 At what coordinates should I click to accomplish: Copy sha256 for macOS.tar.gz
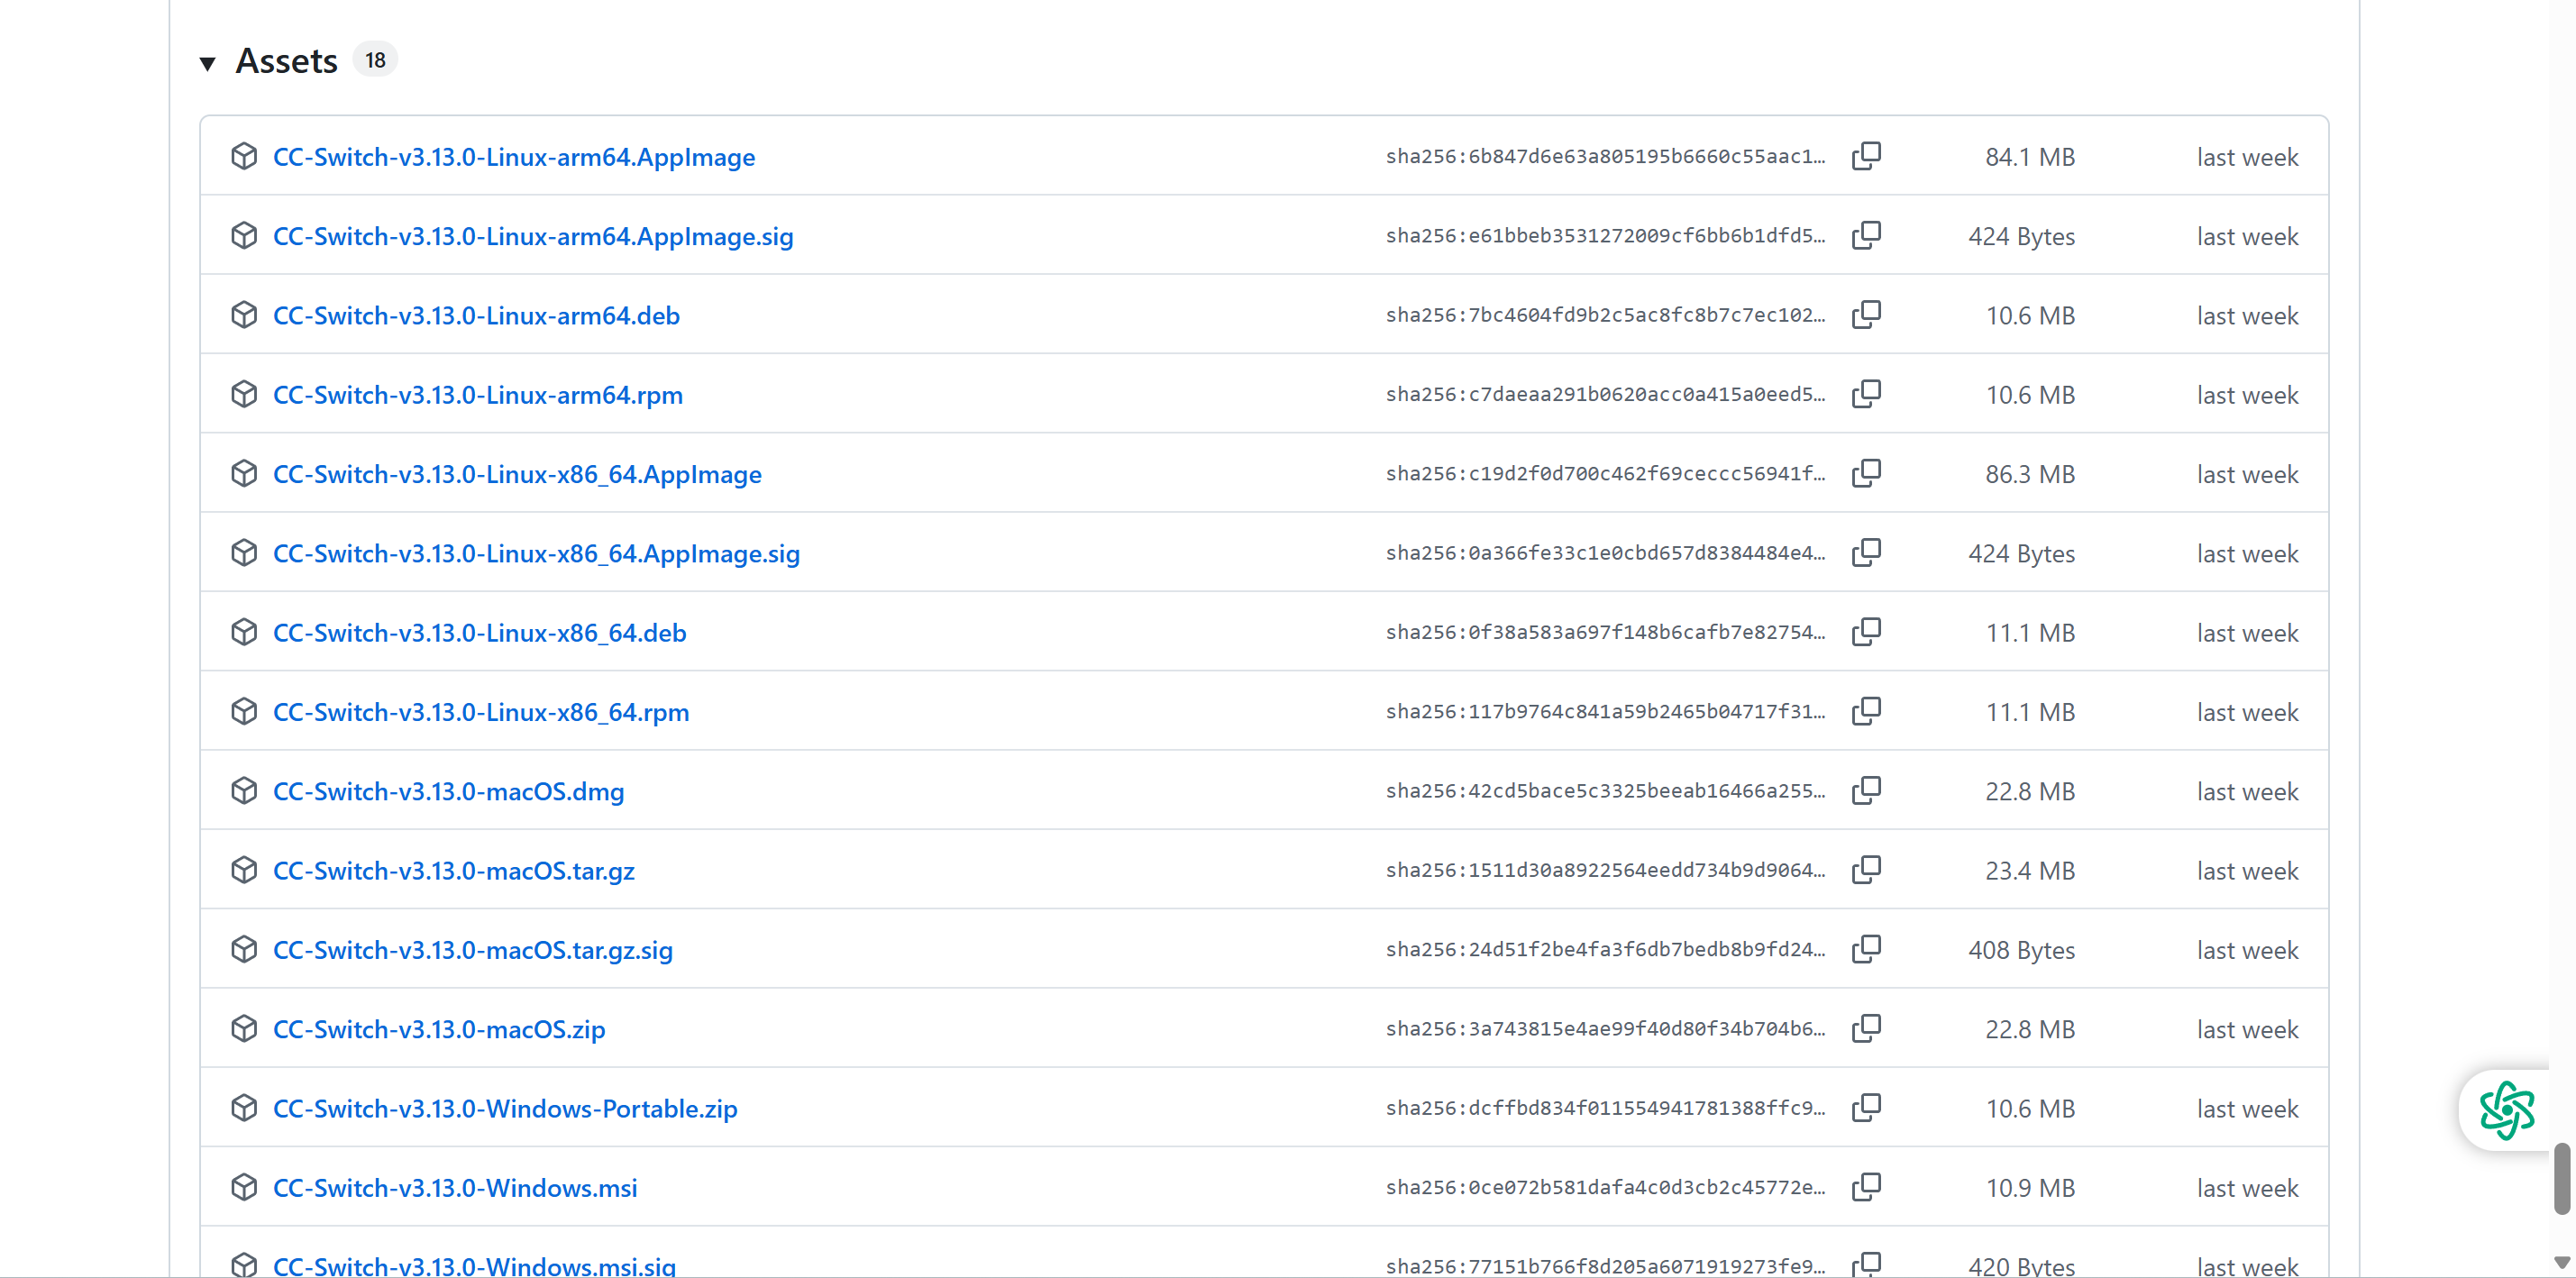[1866, 870]
